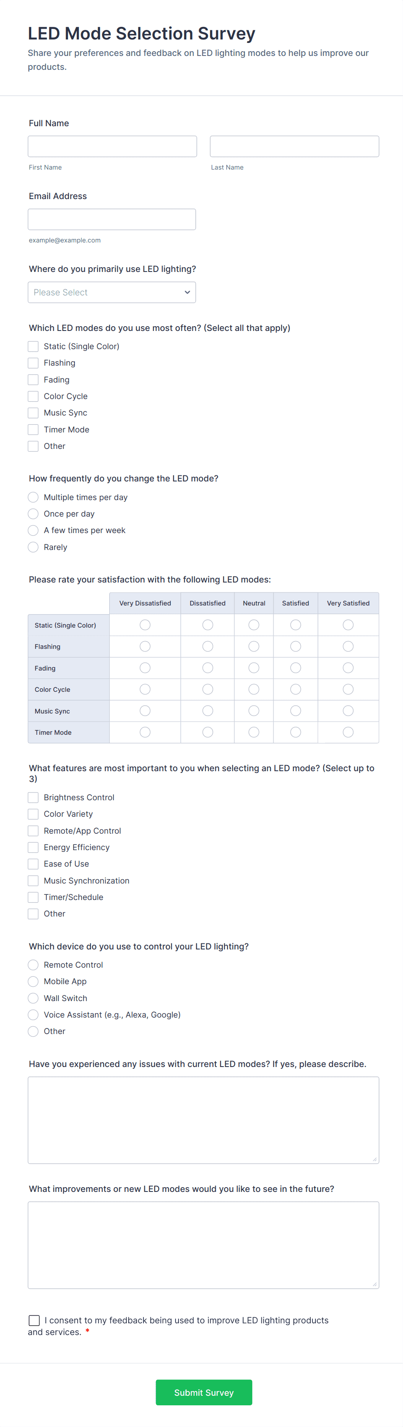Screen dimensions: 403x1427
Task: Mark Color Cycle satisfaction as Neutral
Action: coord(253,689)
